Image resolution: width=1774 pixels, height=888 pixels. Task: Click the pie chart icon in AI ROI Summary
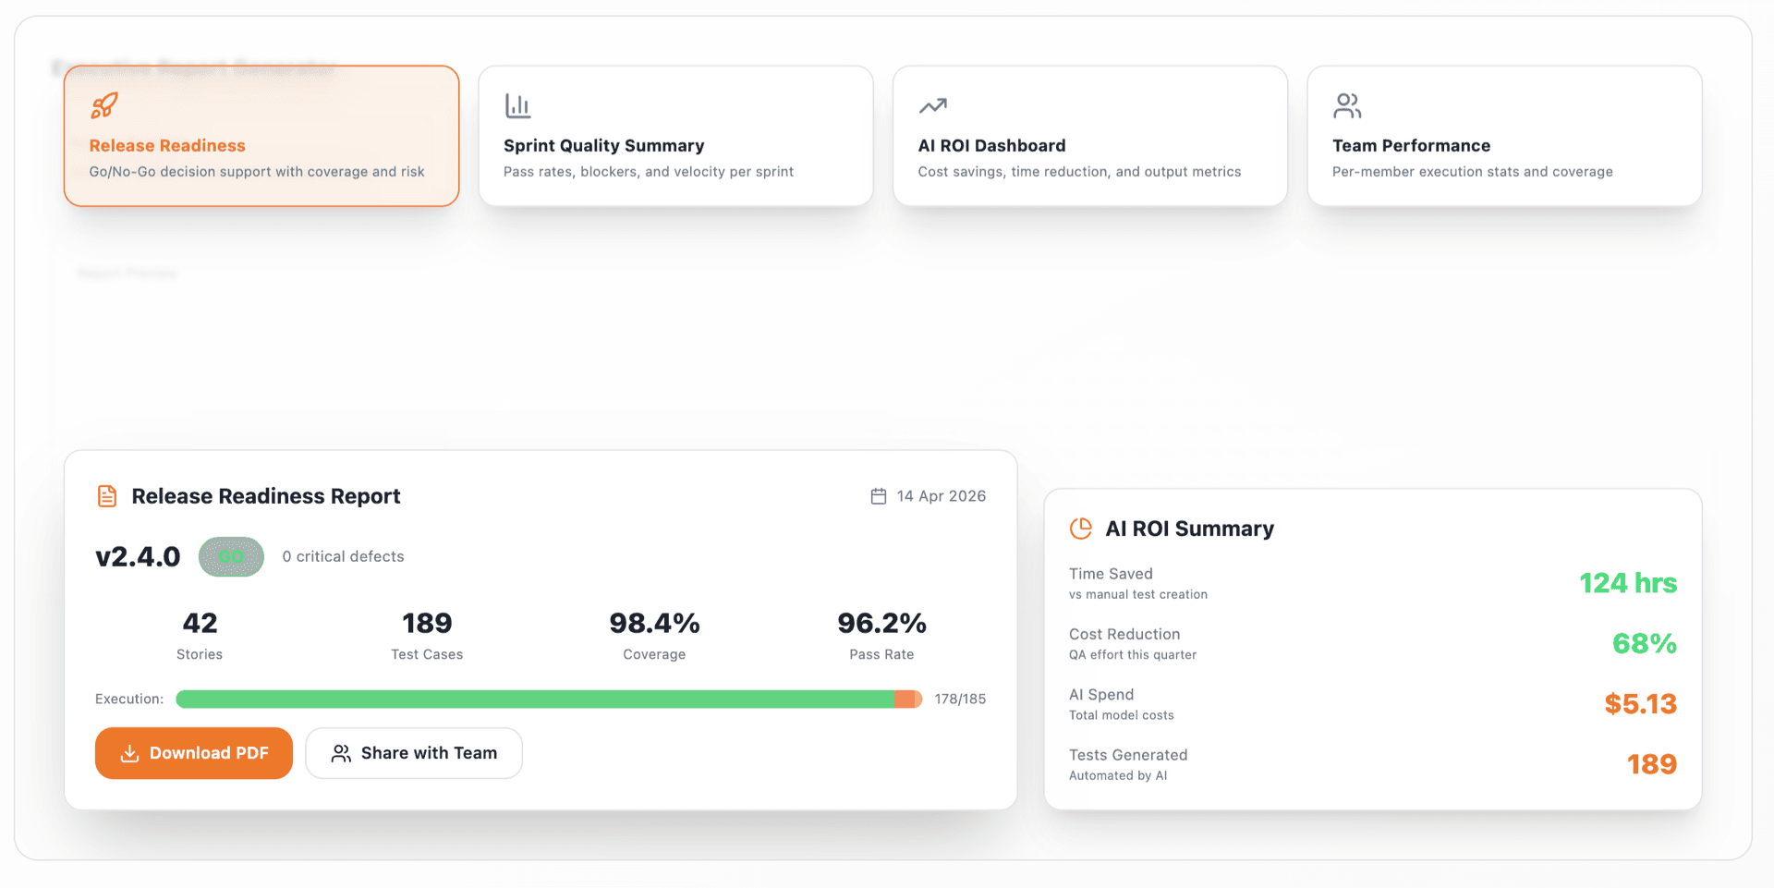1081,528
